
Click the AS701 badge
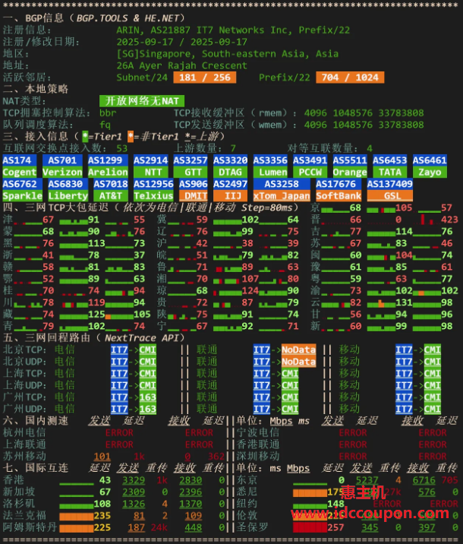62,160
